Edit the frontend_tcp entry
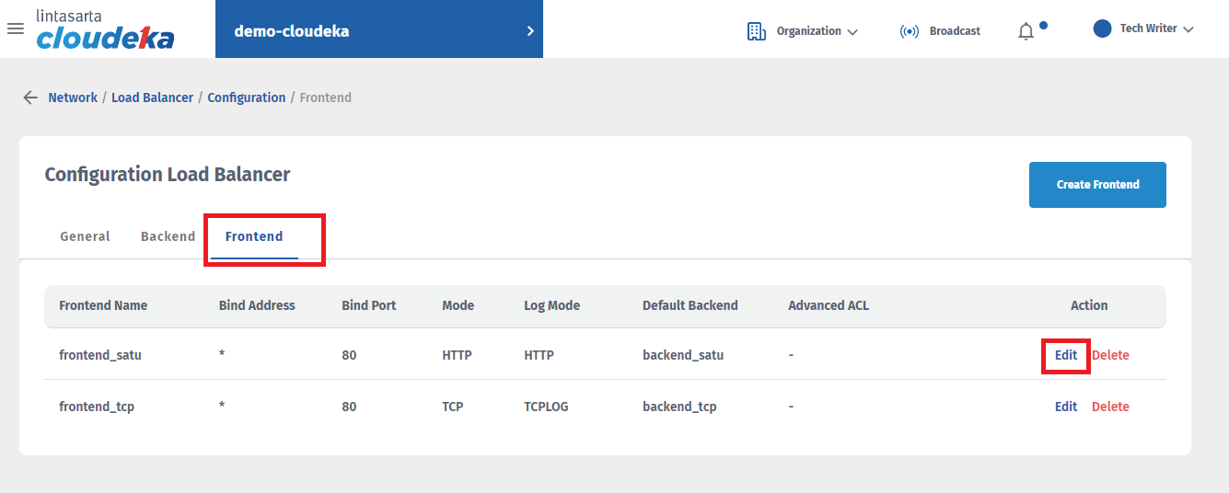 point(1066,407)
